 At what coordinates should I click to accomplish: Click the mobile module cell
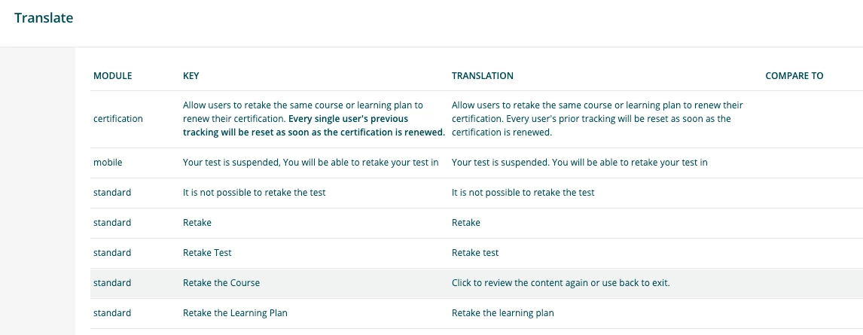[107, 163]
